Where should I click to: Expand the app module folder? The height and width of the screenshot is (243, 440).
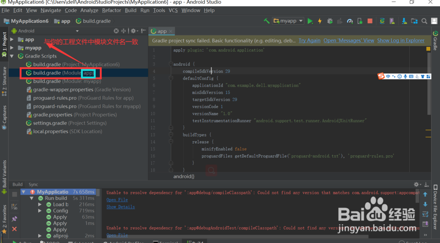[12, 40]
